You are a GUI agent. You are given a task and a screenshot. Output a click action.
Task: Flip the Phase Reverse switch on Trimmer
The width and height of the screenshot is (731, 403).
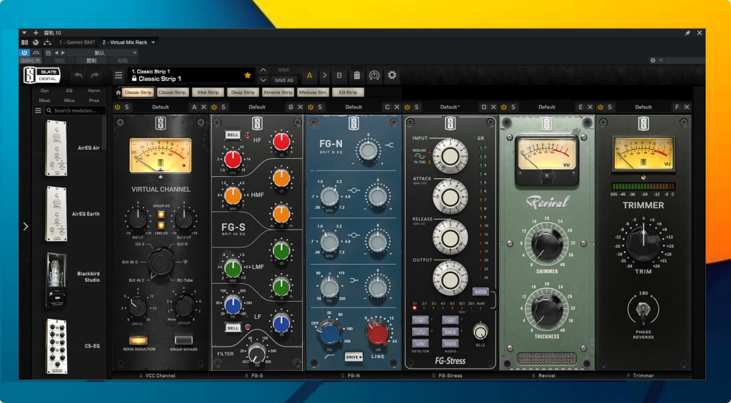[x=643, y=308]
